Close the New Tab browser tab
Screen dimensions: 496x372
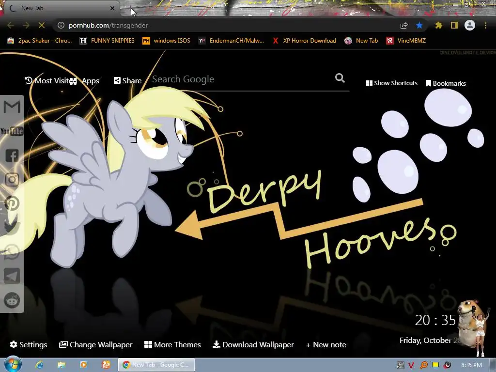(112, 8)
